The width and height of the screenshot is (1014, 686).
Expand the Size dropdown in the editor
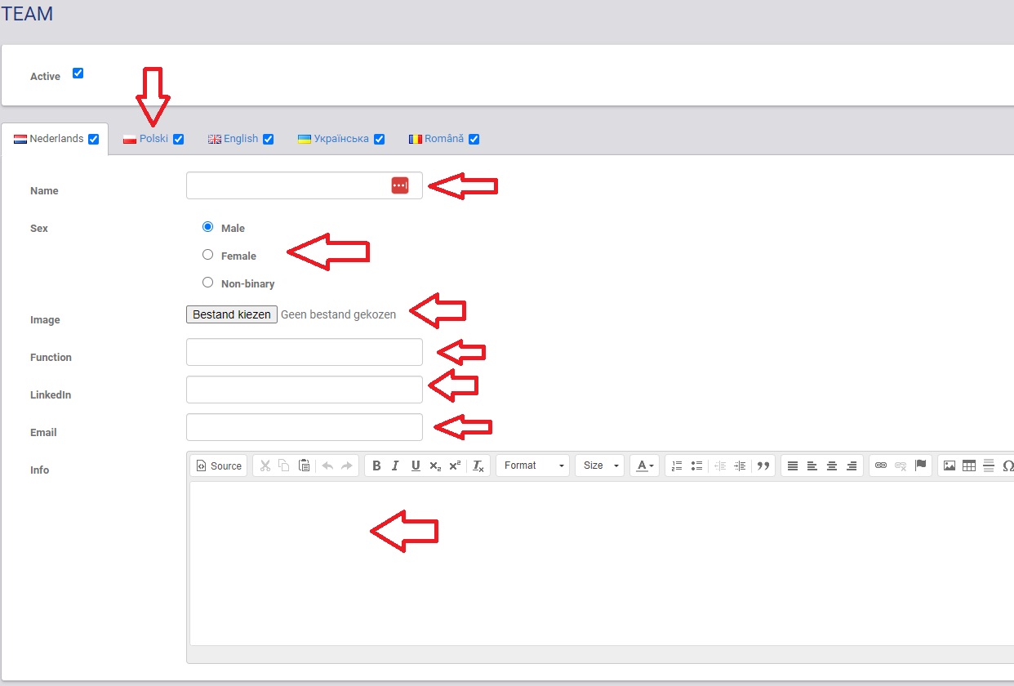point(599,465)
